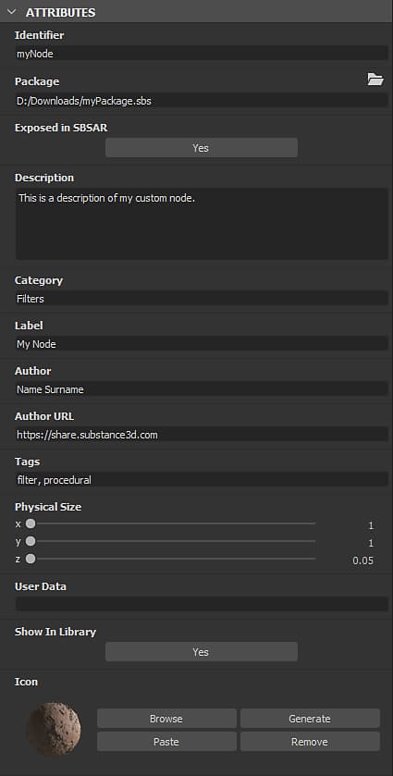The width and height of the screenshot is (393, 776).
Task: Click Generate to create the icon
Action: tap(310, 719)
